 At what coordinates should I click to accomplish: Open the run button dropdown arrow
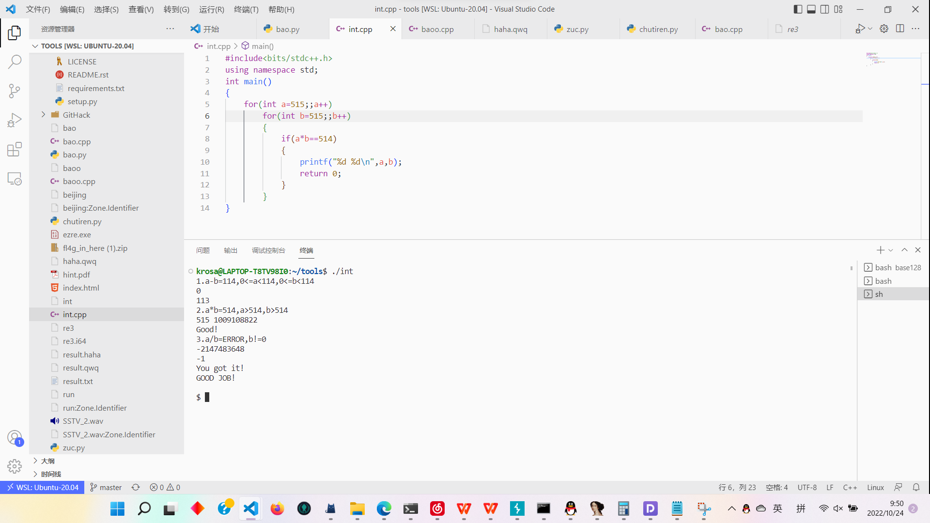pos(870,29)
